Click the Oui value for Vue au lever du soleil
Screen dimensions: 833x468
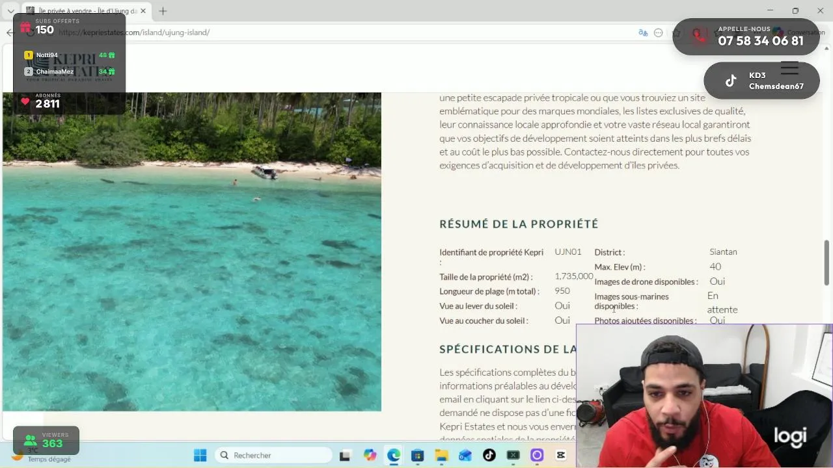[x=562, y=305]
